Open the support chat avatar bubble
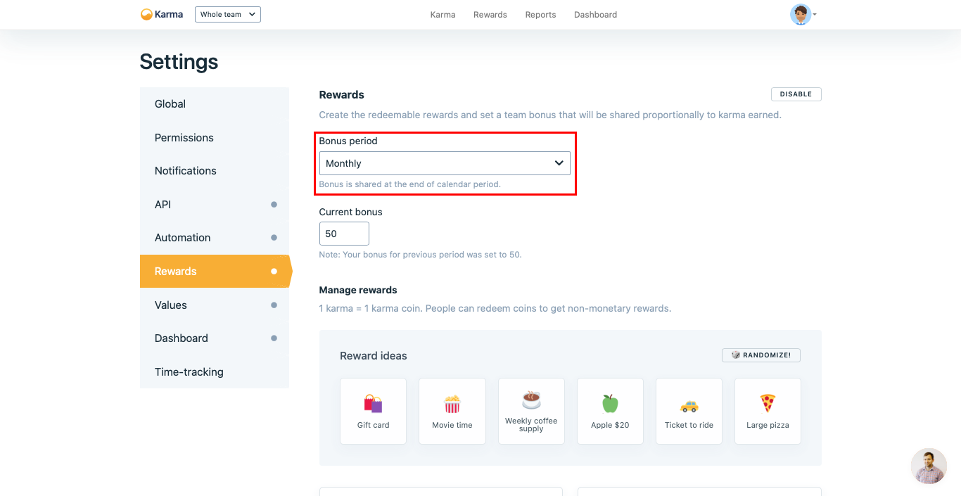Screen dimensions: 961x496 929,466
